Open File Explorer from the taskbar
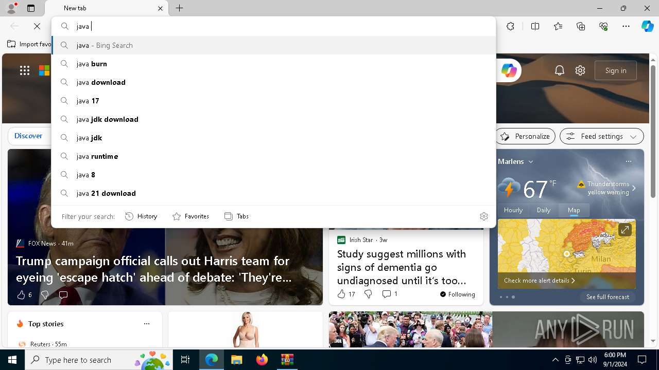659x370 pixels. [237, 360]
